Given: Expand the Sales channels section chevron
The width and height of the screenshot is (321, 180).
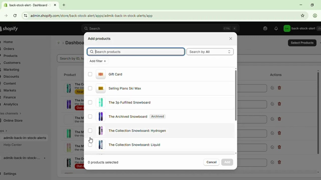Looking at the screenshot, I should point(20,113).
